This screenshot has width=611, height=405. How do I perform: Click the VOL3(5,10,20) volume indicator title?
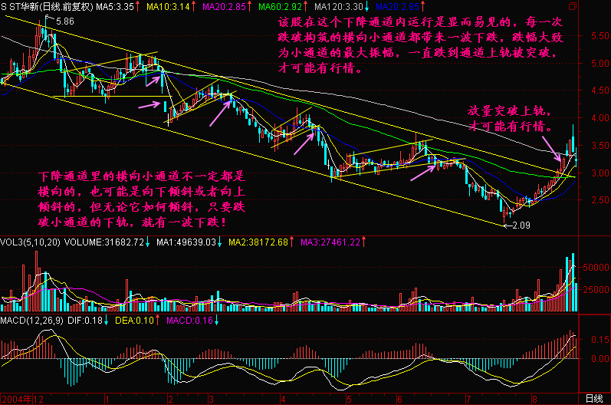click(31, 243)
